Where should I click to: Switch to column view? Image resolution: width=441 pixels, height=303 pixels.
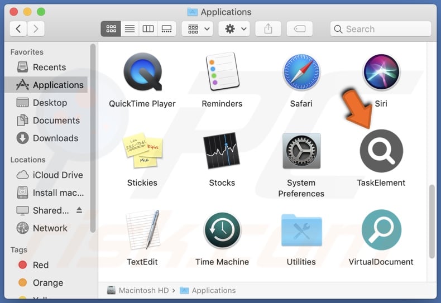pyautogui.click(x=148, y=28)
